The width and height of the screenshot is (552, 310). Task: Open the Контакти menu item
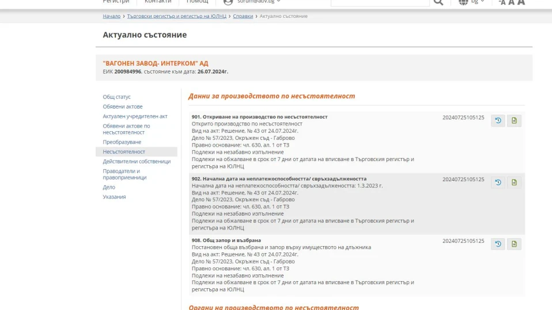158,1
